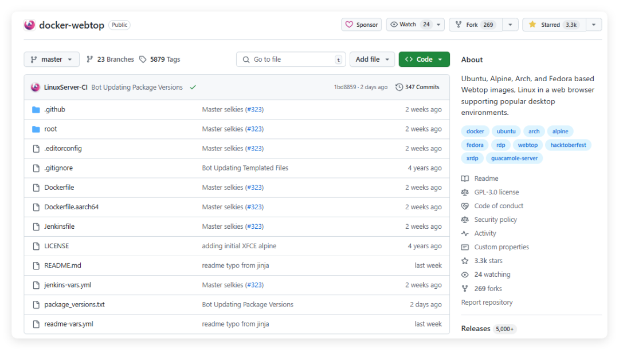
Task: Click the green check status icon
Action: click(193, 87)
